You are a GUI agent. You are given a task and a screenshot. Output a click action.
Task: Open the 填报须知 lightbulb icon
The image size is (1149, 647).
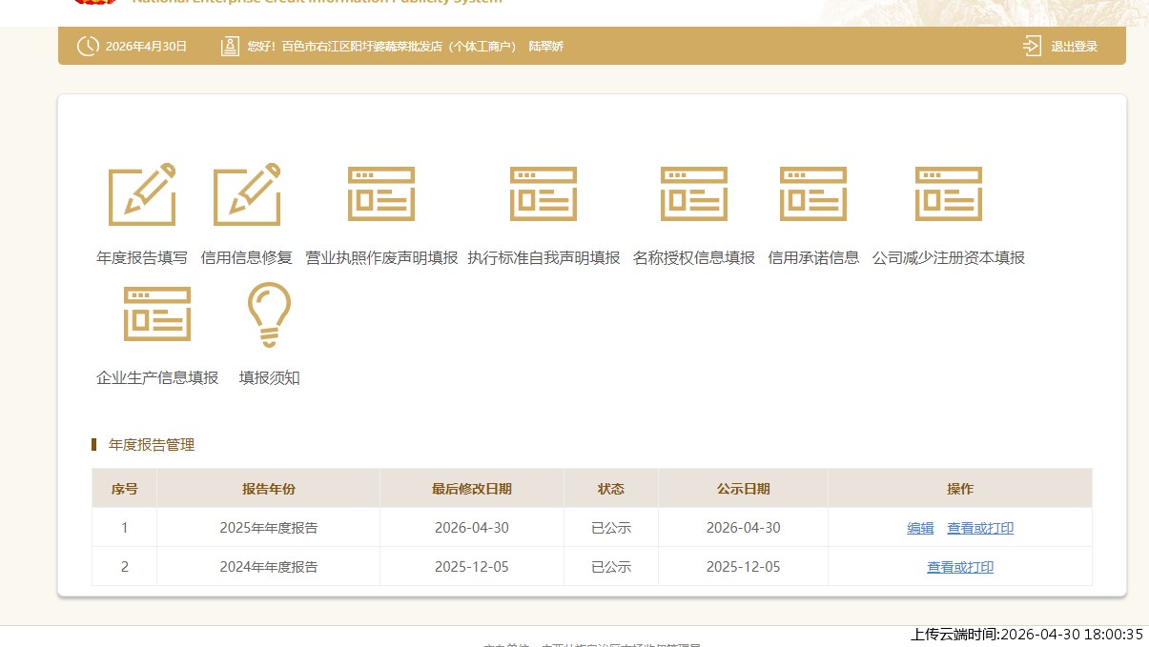coord(269,314)
